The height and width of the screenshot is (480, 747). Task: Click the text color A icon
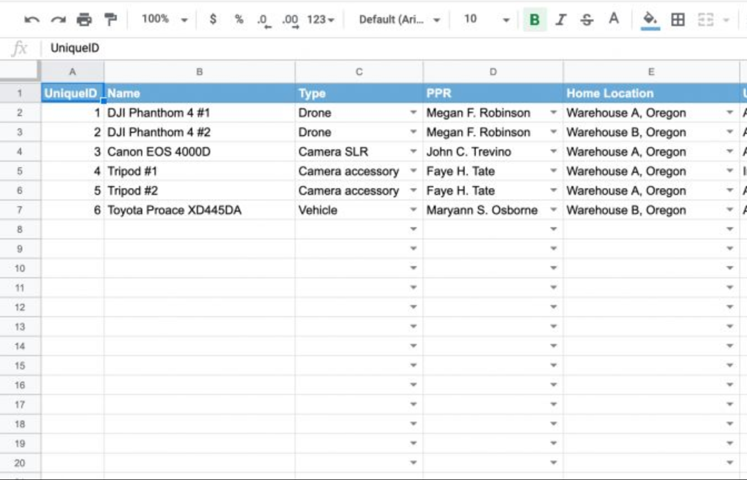(614, 19)
